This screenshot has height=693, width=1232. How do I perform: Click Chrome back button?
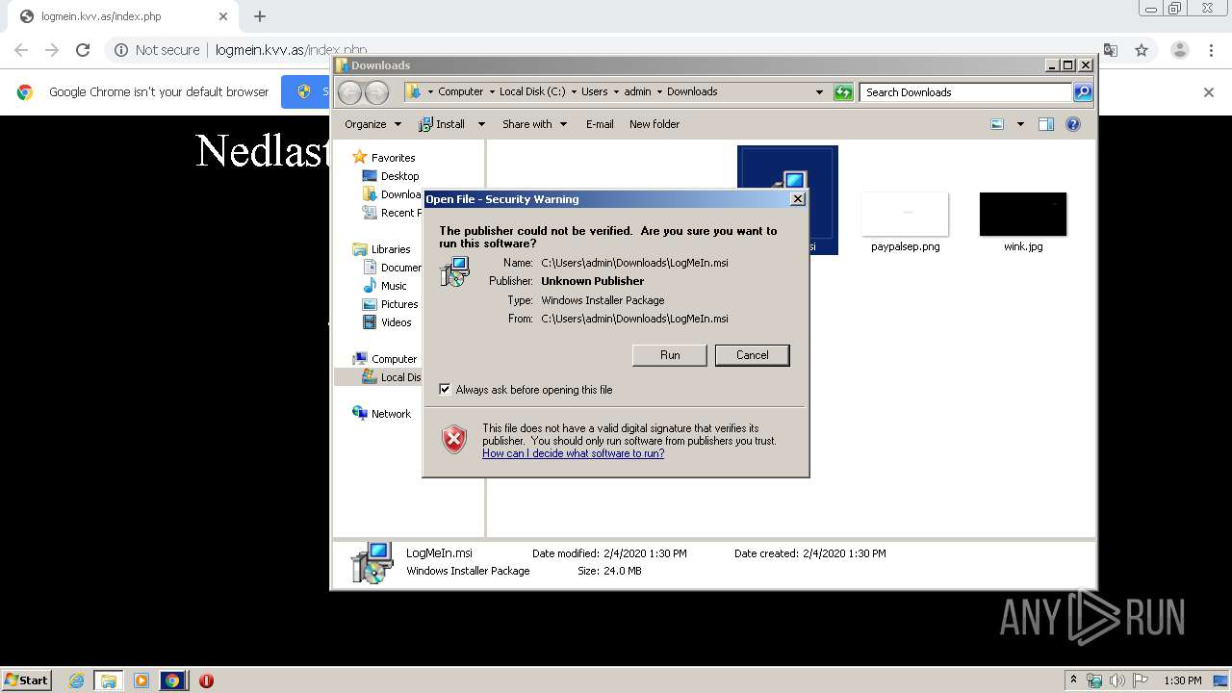coord(21,50)
